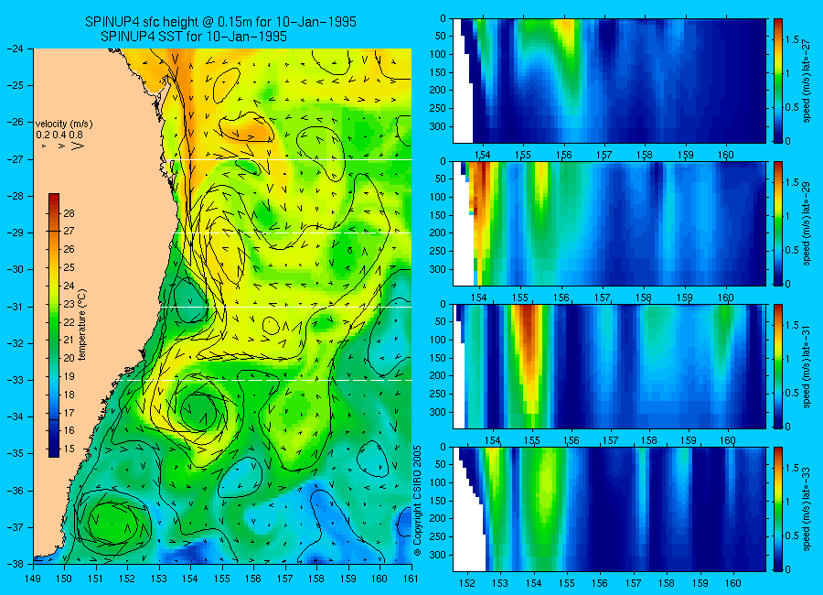Select latitude label "-27" on the map axis
This screenshot has width=823, height=595.
[16, 159]
